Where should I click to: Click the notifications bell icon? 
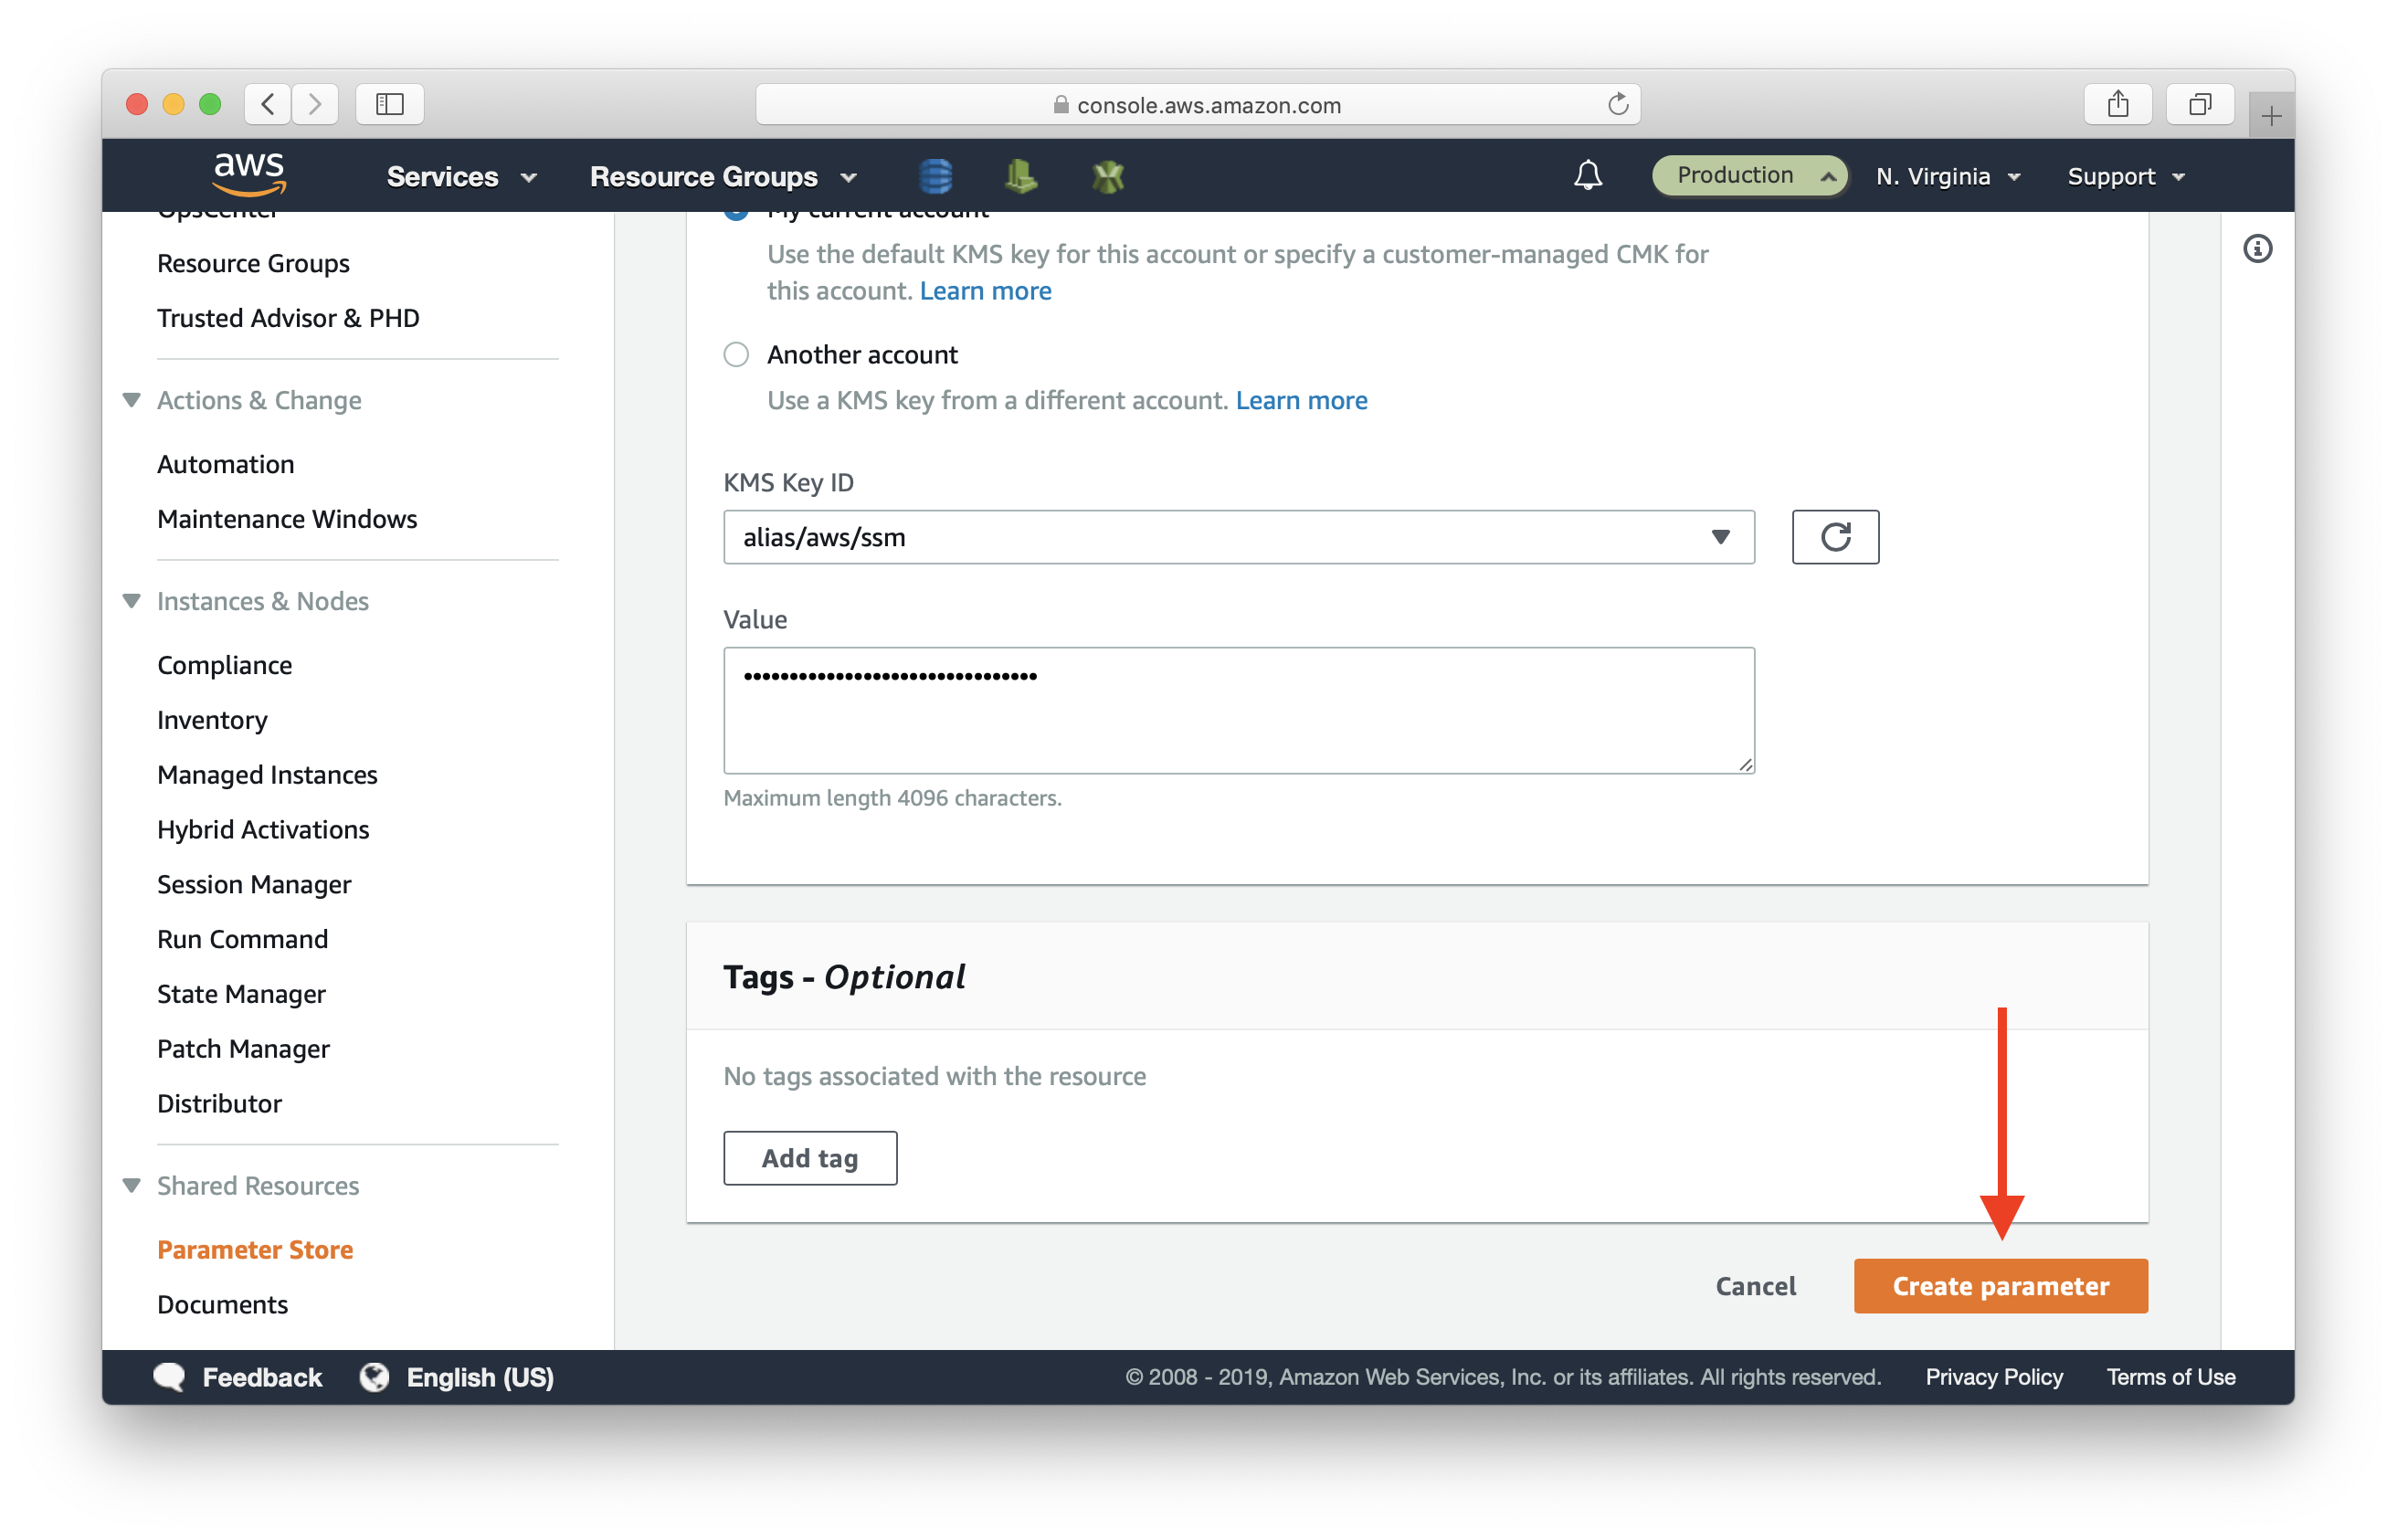1588,174
